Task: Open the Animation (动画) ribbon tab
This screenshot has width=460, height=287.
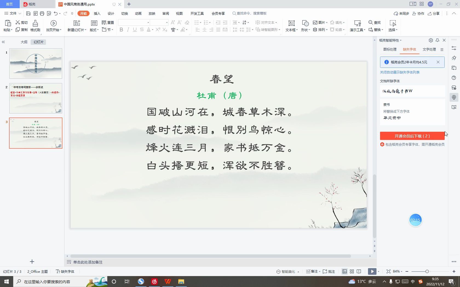Action: pyautogui.click(x=138, y=13)
